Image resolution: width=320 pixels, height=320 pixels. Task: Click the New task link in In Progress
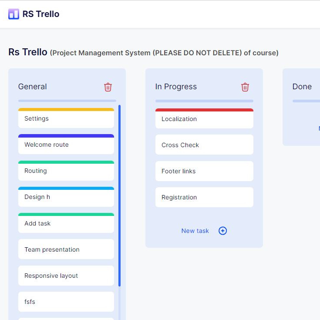195,231
